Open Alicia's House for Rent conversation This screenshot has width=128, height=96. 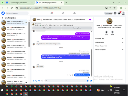14,34
